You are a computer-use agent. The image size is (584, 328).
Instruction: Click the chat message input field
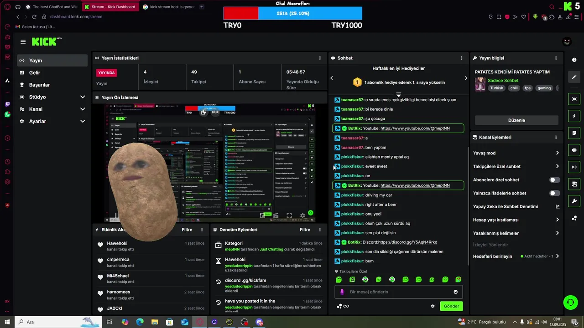click(x=398, y=292)
